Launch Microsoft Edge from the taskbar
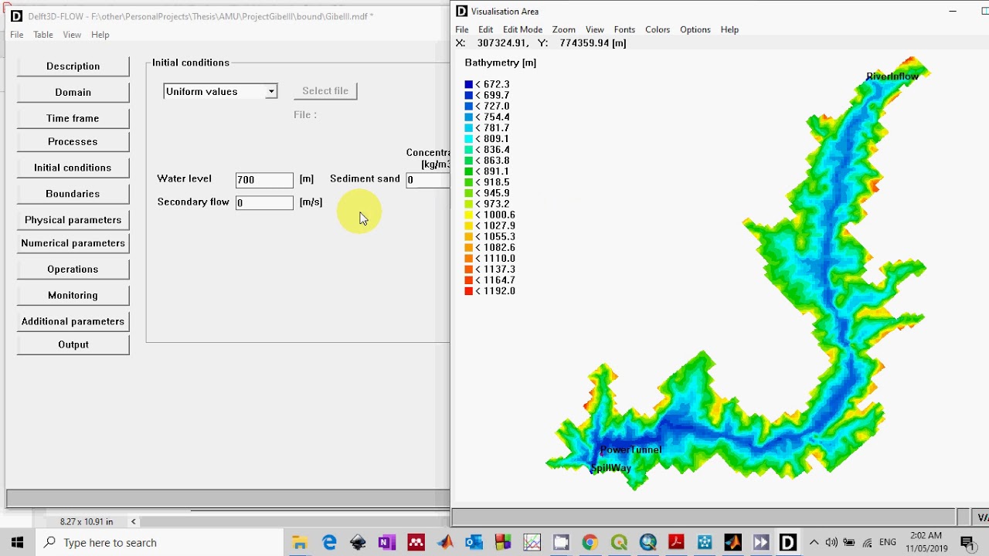The height and width of the screenshot is (556, 989). (x=329, y=543)
